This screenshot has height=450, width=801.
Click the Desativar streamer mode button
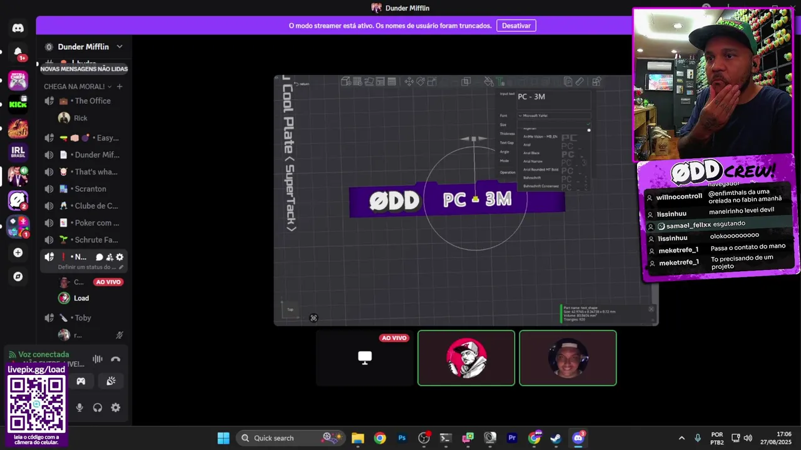516,26
